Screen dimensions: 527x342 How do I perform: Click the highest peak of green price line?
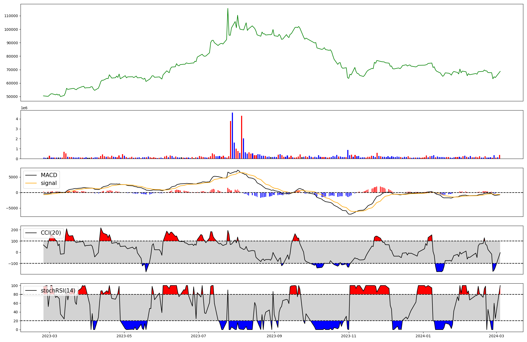(228, 9)
